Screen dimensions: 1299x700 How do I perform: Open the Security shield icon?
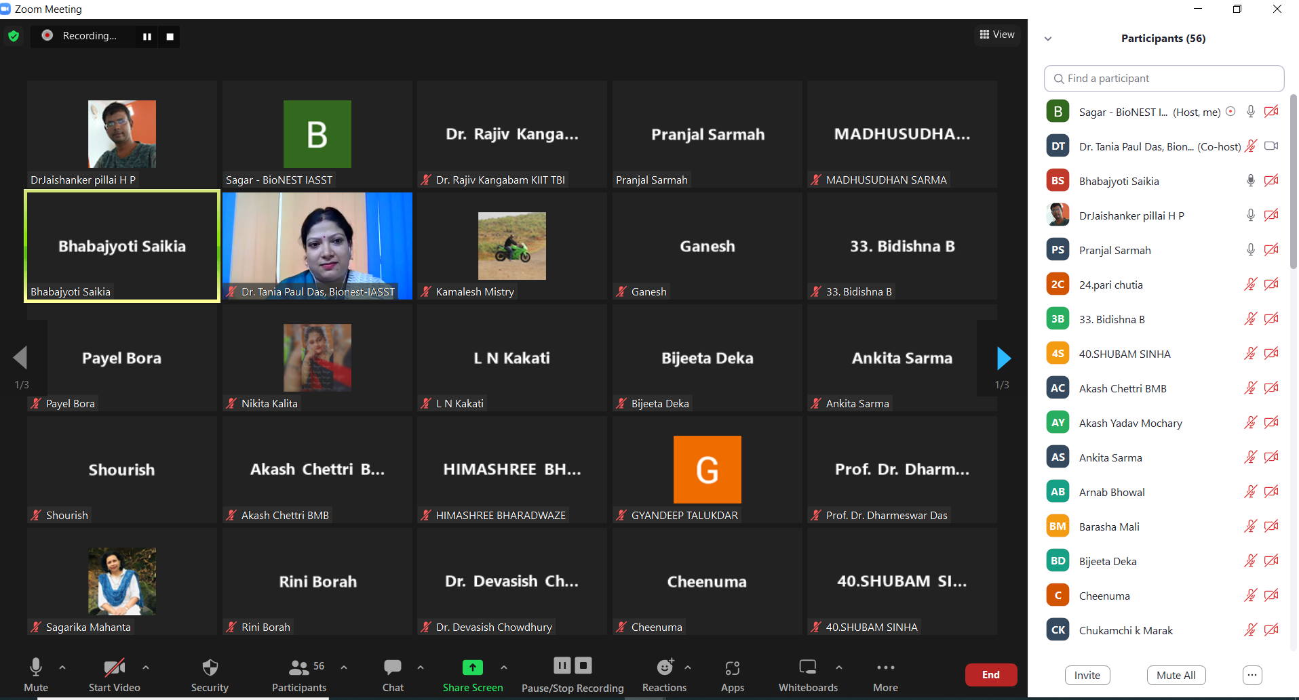(210, 668)
